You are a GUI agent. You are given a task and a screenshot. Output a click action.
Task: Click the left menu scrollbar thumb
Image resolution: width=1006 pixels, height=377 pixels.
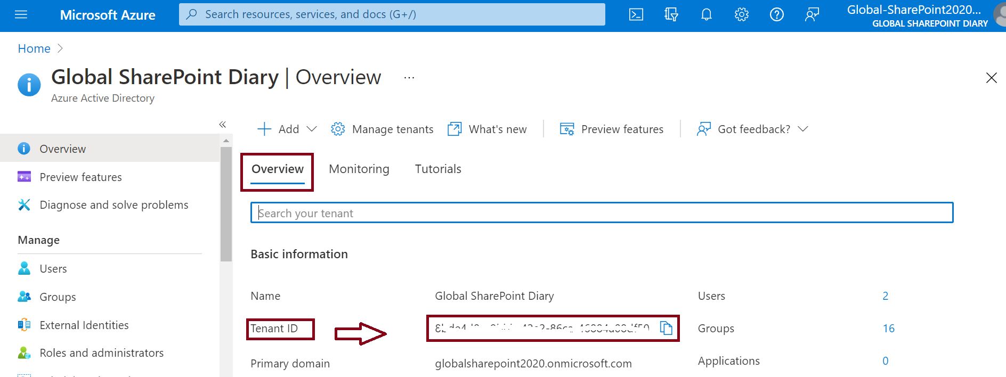(x=226, y=204)
